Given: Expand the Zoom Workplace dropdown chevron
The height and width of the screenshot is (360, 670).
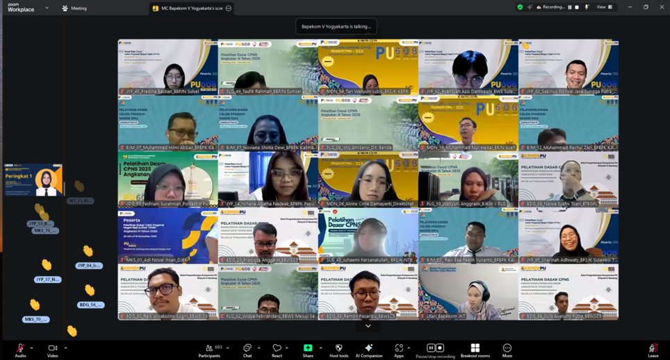Looking at the screenshot, I should pyautogui.click(x=47, y=8).
